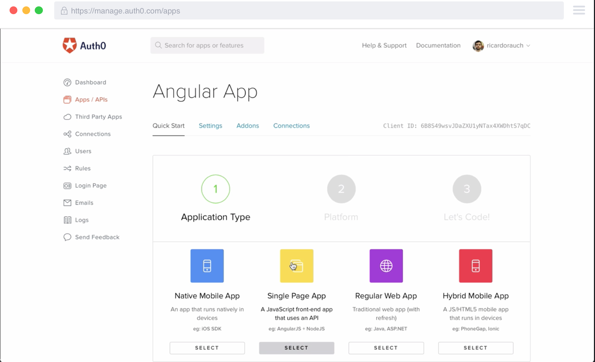Click the Users people icon
This screenshot has height=362, width=595.
[67, 151]
